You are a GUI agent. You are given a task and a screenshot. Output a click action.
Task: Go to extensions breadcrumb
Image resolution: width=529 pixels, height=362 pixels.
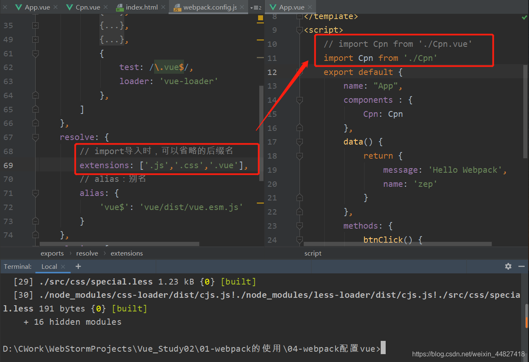tap(127, 253)
